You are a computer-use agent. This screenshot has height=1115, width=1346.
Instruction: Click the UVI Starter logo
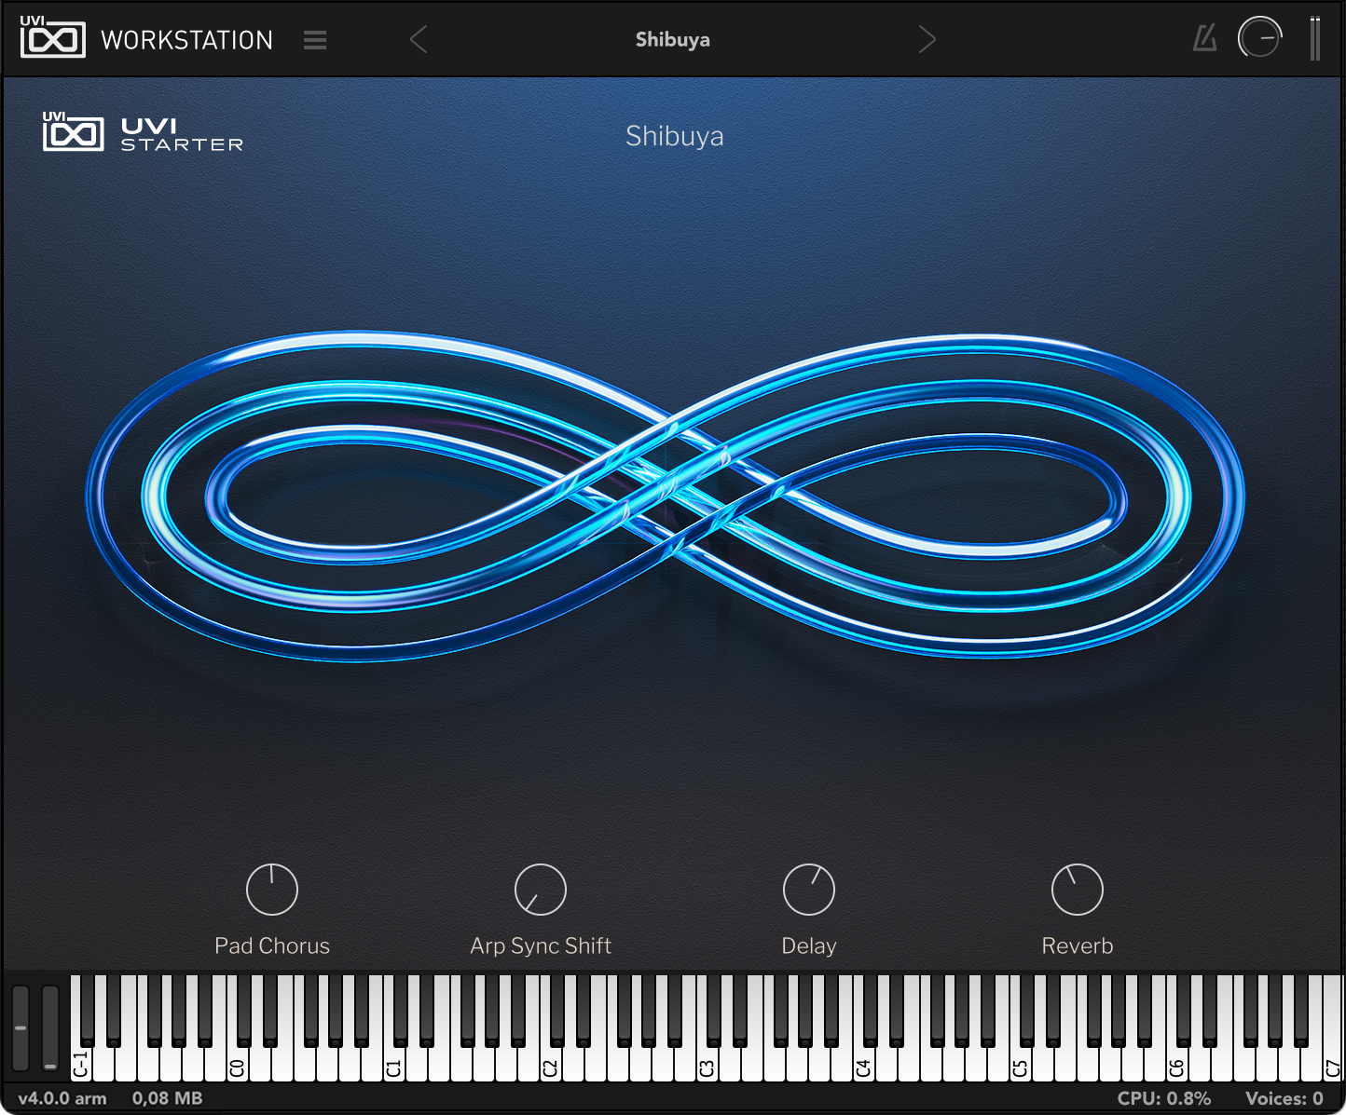pos(144,133)
